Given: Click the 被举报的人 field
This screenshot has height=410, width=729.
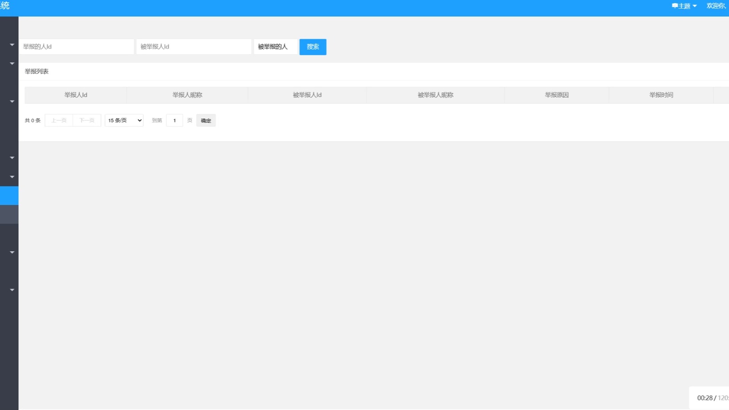Looking at the screenshot, I should pyautogui.click(x=275, y=47).
